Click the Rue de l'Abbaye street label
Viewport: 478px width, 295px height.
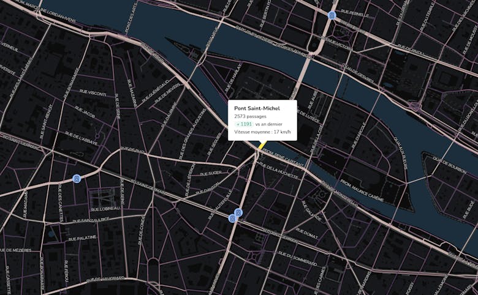point(82,138)
